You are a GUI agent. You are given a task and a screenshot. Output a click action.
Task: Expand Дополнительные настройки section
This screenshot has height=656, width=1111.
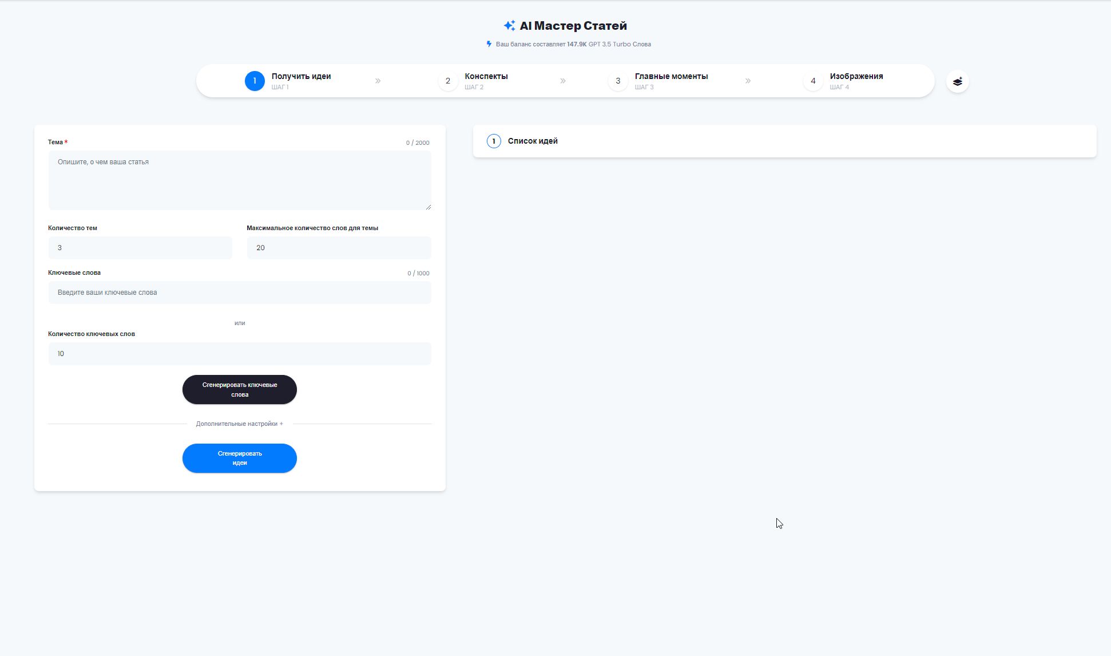pos(239,424)
